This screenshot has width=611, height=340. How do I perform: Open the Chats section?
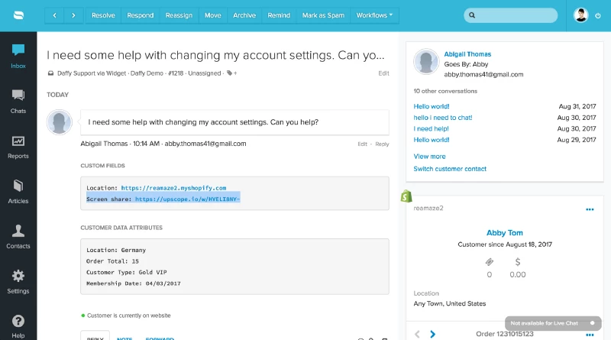(18, 101)
